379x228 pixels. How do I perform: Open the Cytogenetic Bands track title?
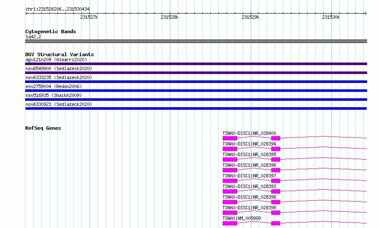tap(51, 31)
